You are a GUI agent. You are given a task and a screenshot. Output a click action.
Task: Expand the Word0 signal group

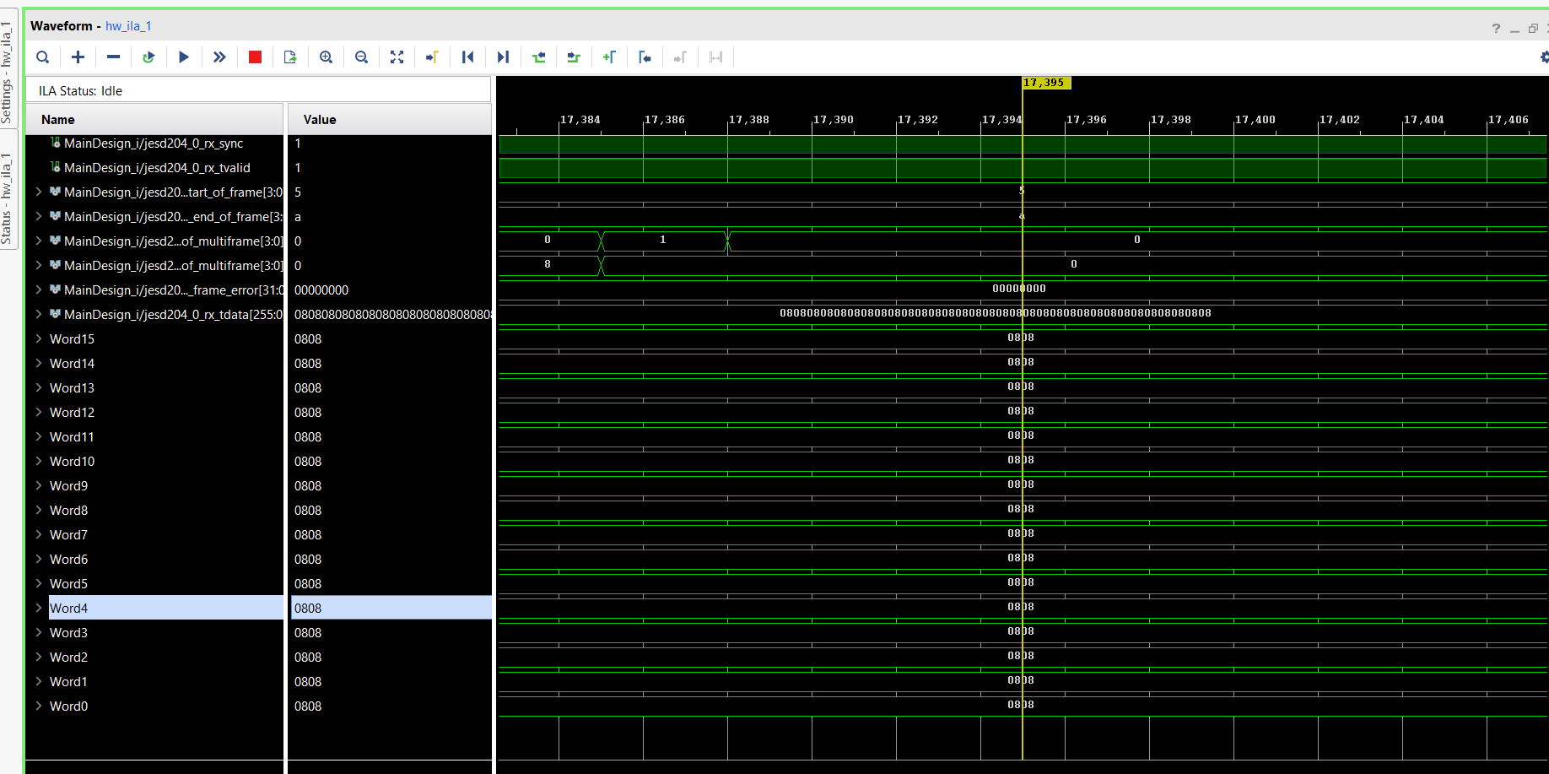point(39,706)
